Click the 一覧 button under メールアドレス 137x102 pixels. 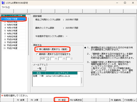pyautogui.click(x=39, y=69)
